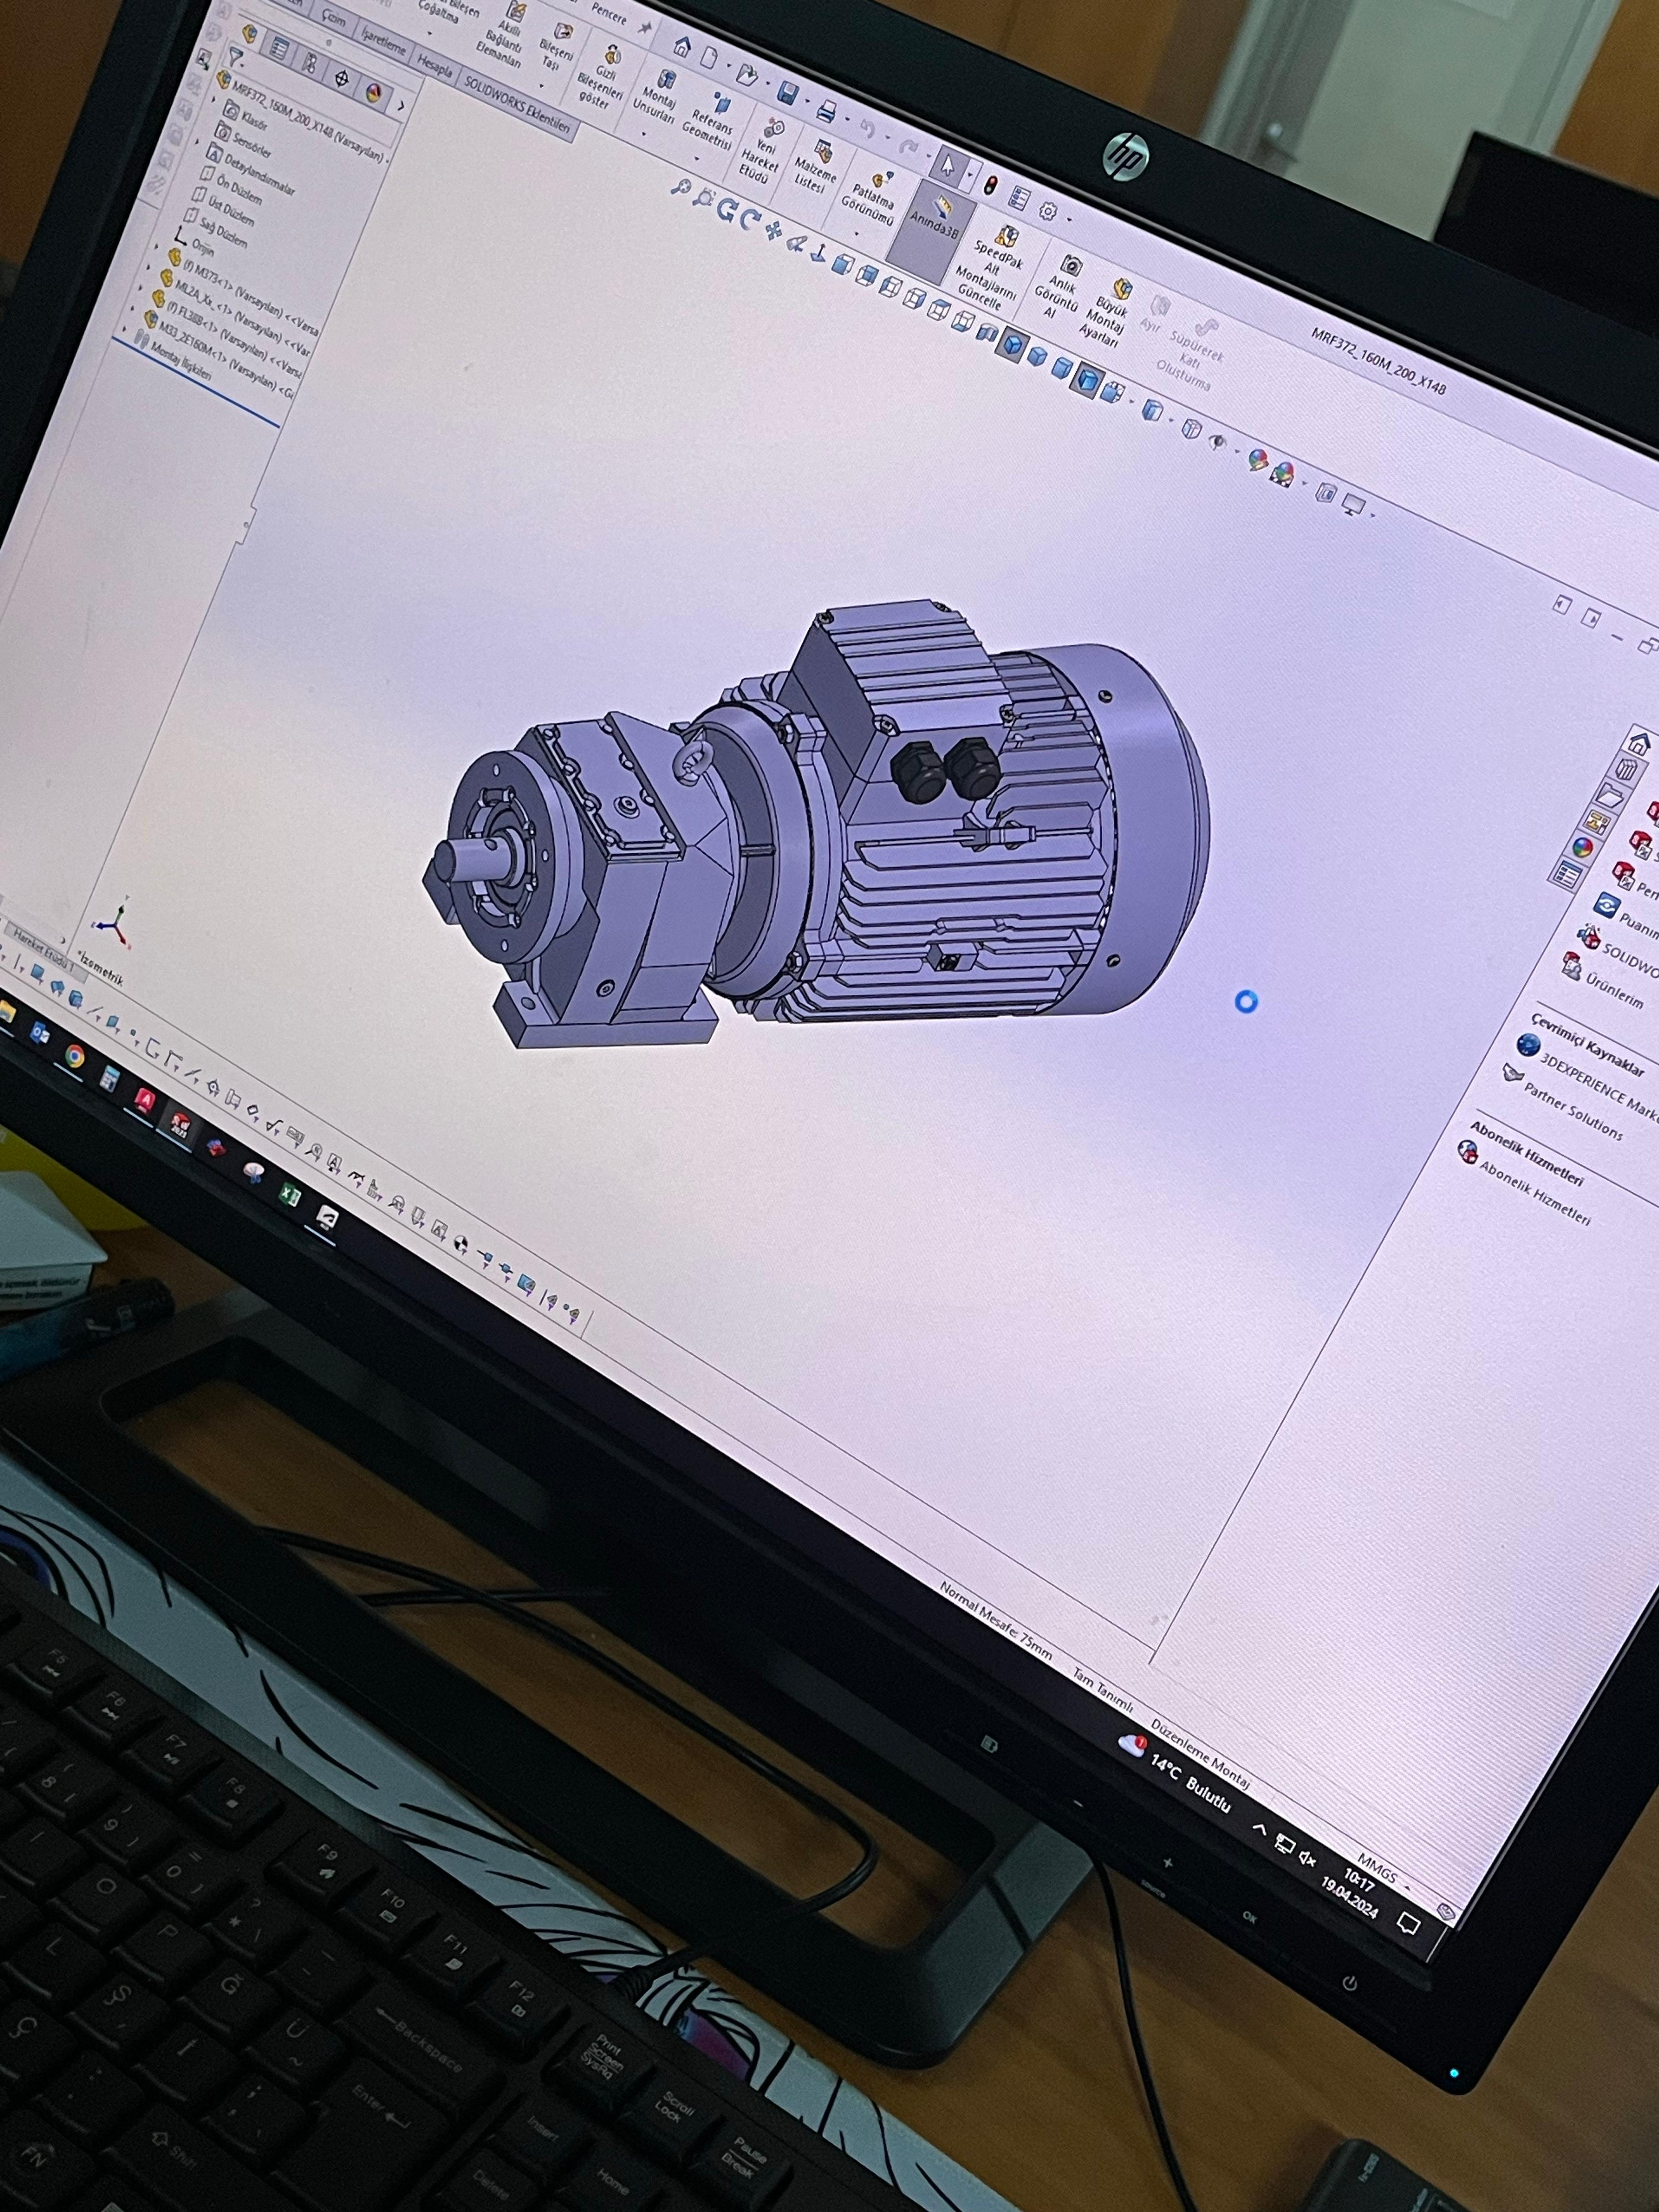Switch to the Çizim tab
The width and height of the screenshot is (1659, 2212).
click(333, 20)
